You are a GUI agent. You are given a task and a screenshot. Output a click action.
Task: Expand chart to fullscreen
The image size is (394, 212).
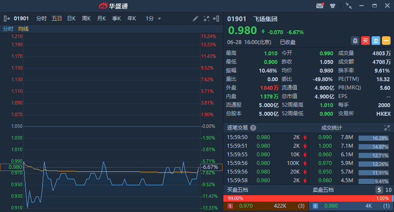(x=207, y=19)
